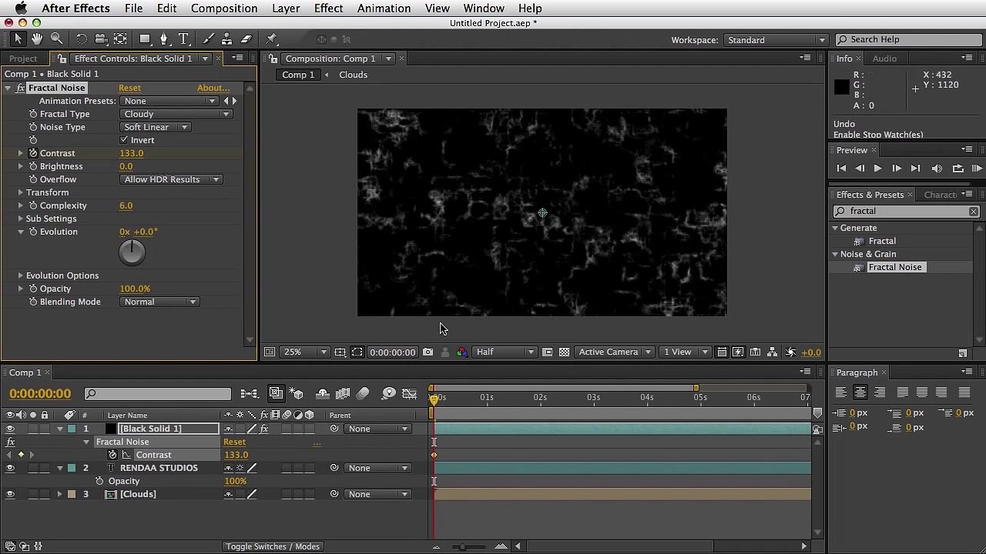Open the Overflow Allow HDR Results dropdown
Screen dimensions: 986x554
tap(172, 179)
